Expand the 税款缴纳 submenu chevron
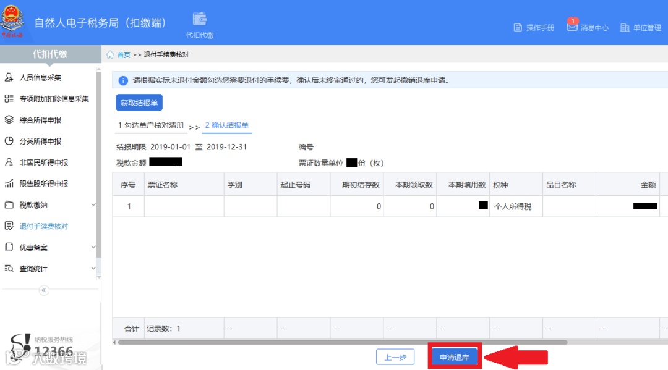The image size is (668, 370). click(93, 204)
